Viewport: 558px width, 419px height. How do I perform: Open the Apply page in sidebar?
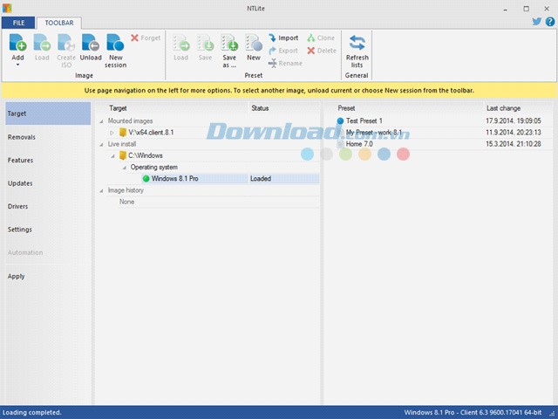click(17, 276)
